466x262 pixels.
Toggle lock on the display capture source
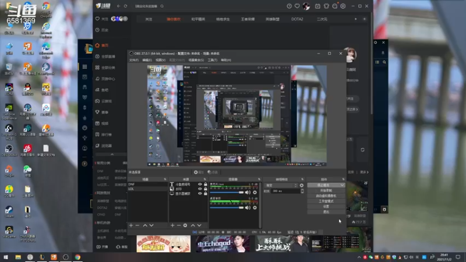pyautogui.click(x=206, y=193)
